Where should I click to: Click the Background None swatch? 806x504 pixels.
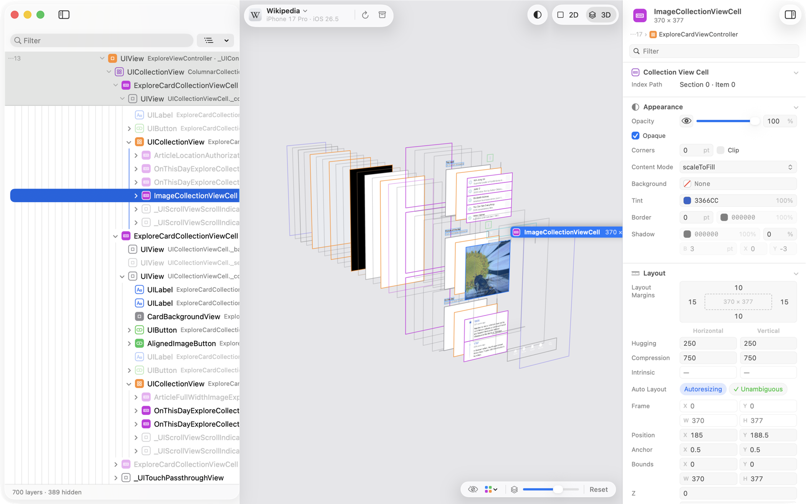tap(687, 184)
